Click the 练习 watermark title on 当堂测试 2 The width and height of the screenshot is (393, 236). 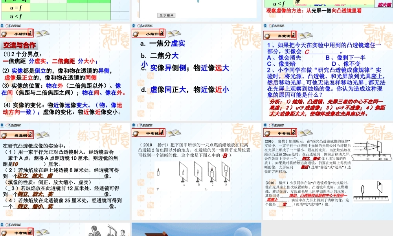click(x=89, y=136)
